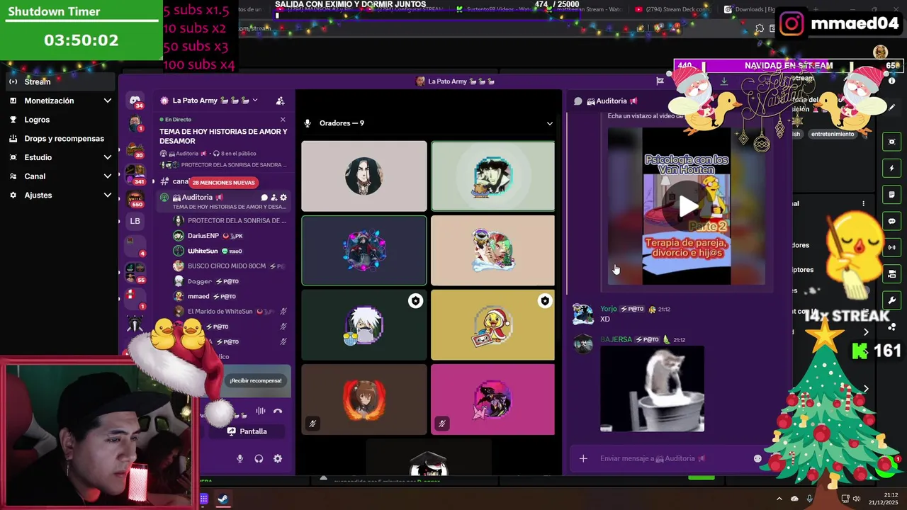Close the En Directo stage banner

point(283,120)
